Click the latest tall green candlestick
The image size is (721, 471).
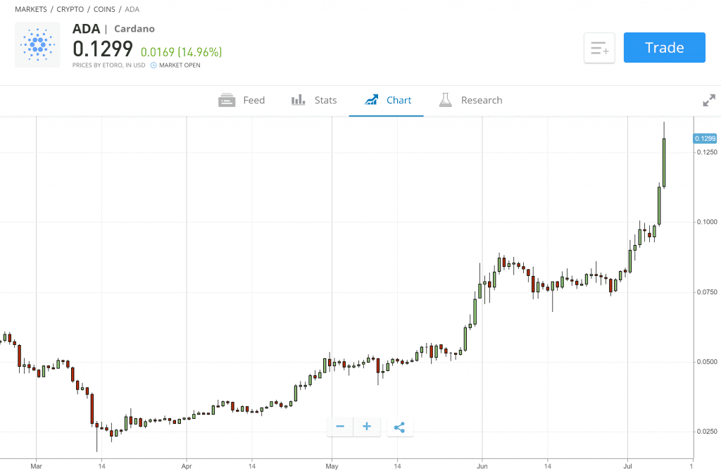(x=664, y=163)
